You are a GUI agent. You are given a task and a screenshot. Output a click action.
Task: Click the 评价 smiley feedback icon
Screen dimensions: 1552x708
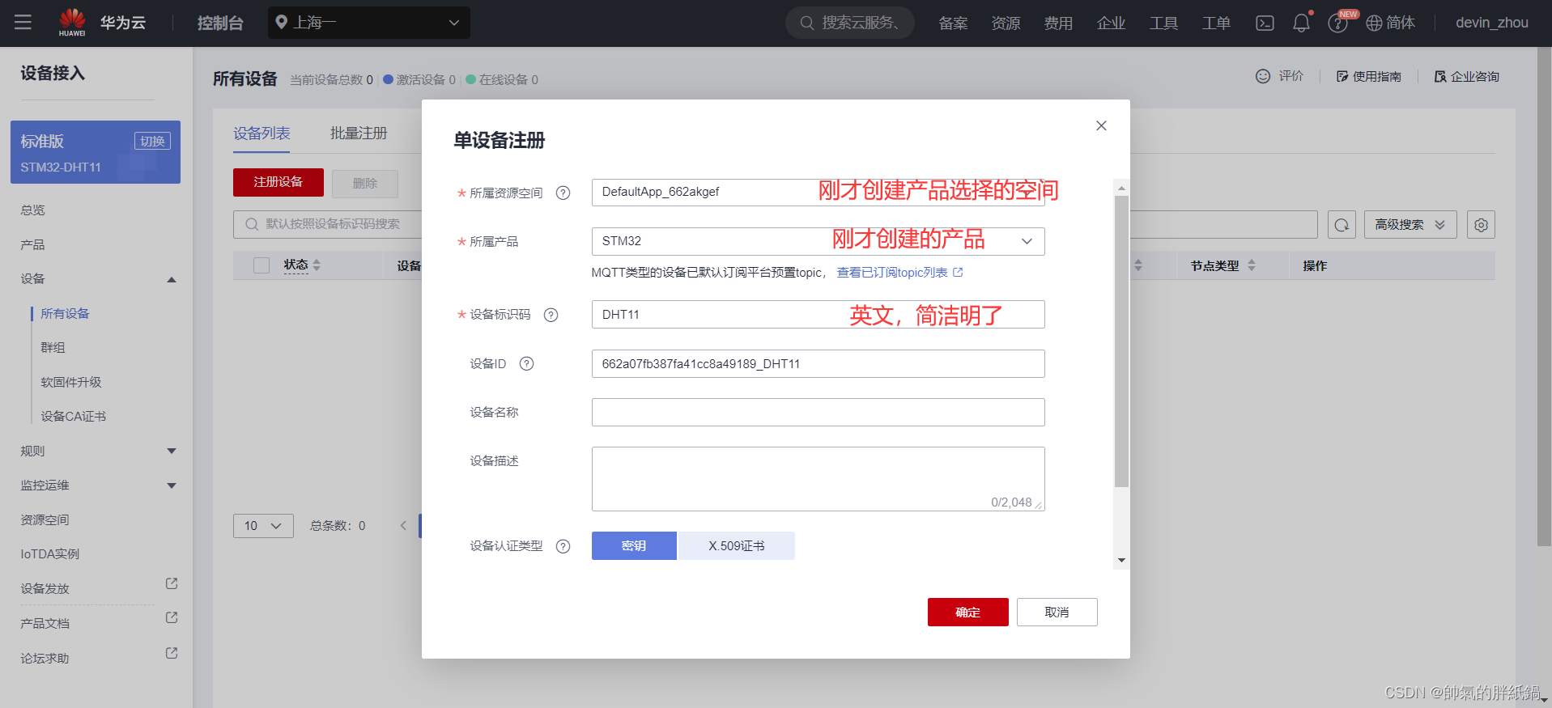[x=1263, y=76]
